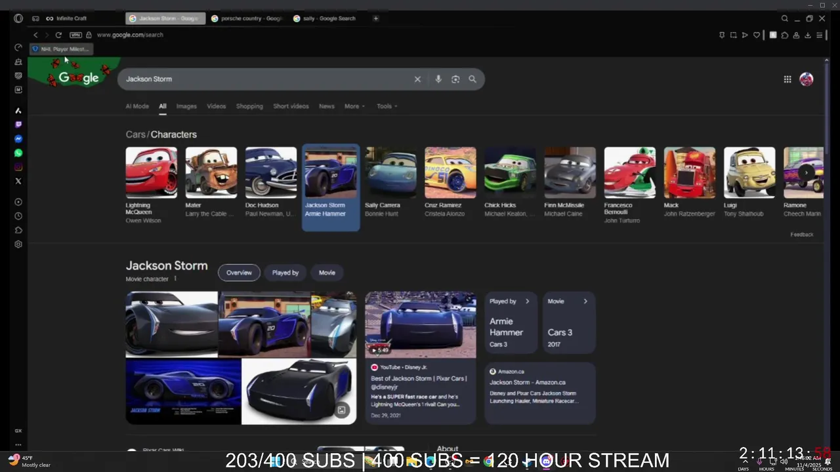Clear the search box with X
Screen dimensions: 840x472
(x=417, y=79)
